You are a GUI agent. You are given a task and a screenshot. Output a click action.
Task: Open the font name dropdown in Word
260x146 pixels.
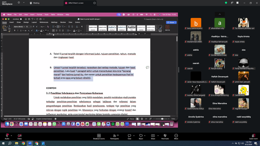point(24,27)
